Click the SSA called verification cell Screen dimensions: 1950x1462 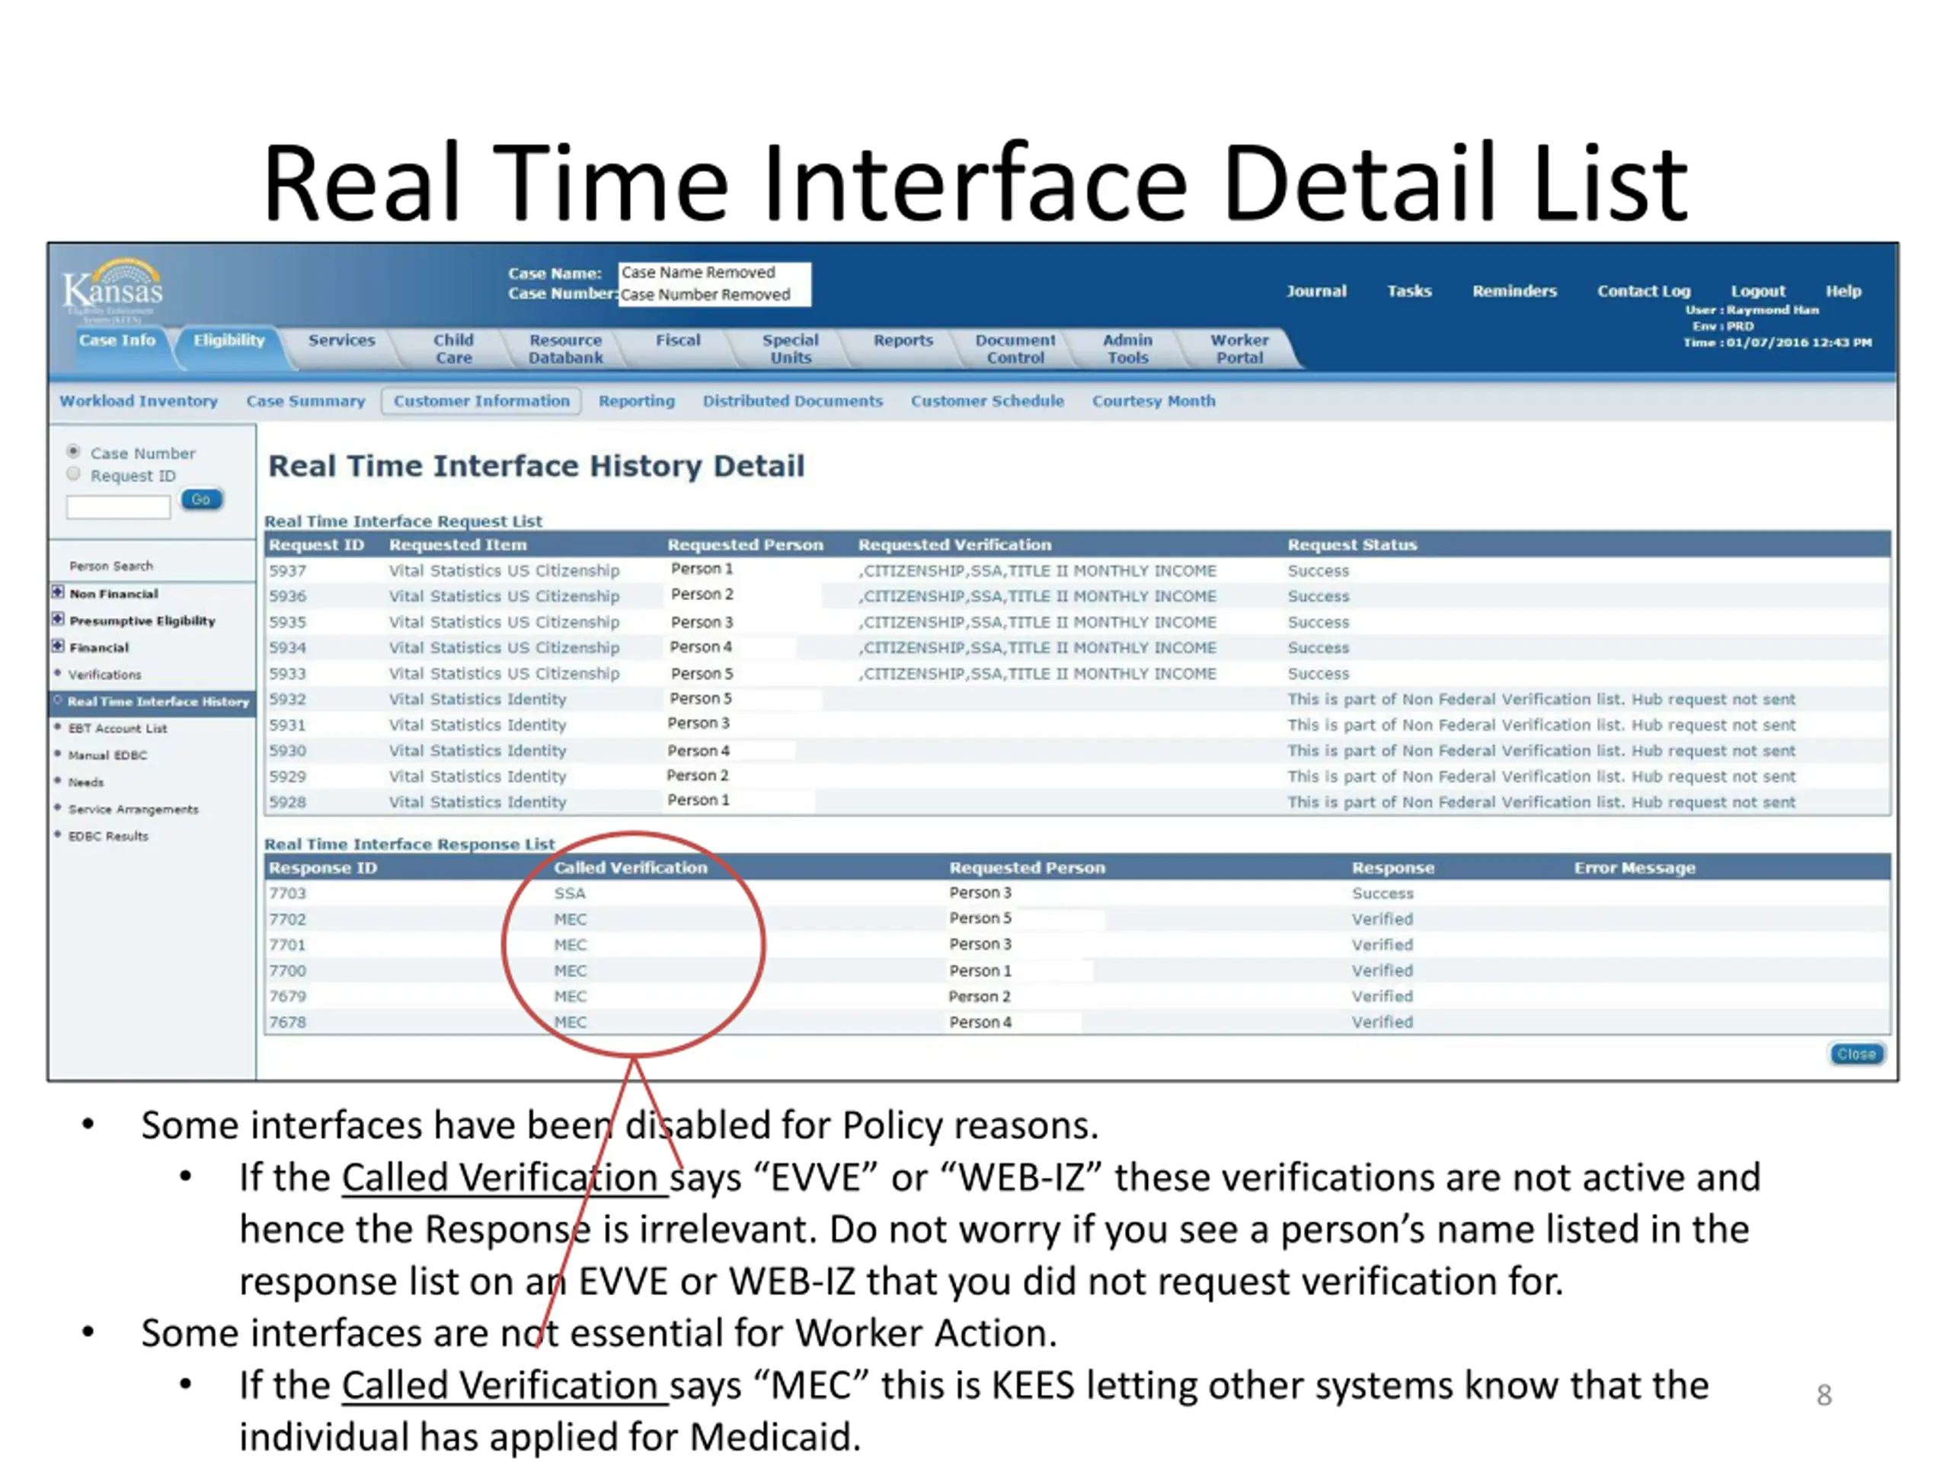tap(570, 894)
